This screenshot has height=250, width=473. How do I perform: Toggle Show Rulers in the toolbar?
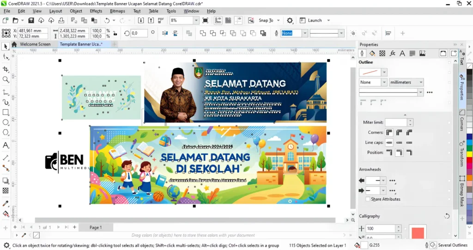[218, 20]
